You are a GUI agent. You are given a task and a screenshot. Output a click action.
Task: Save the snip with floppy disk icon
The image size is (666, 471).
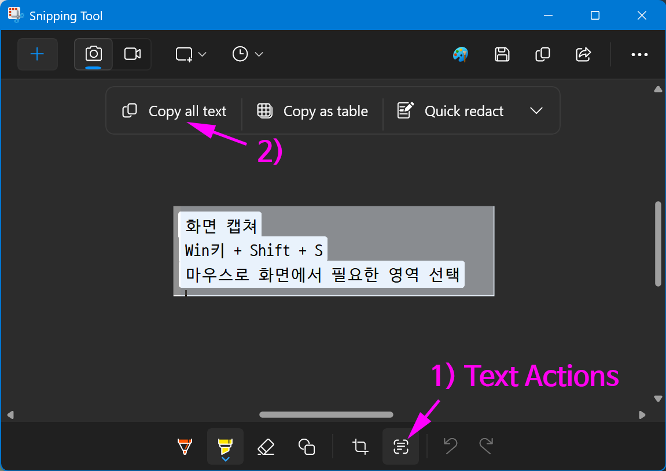point(502,54)
